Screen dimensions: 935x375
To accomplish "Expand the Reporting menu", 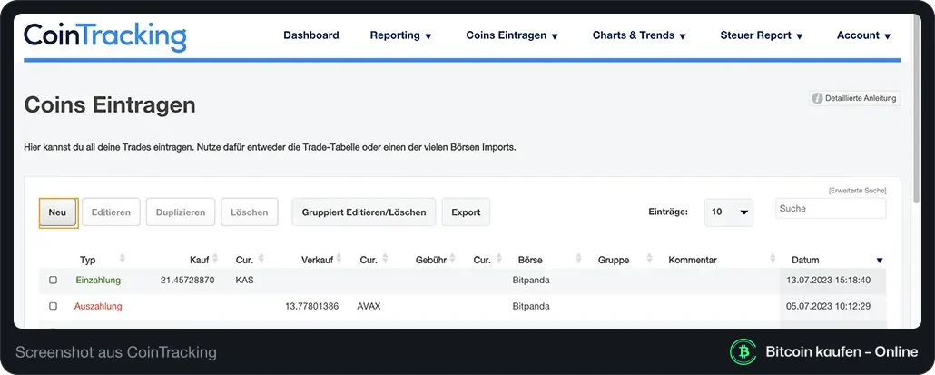I will [400, 35].
